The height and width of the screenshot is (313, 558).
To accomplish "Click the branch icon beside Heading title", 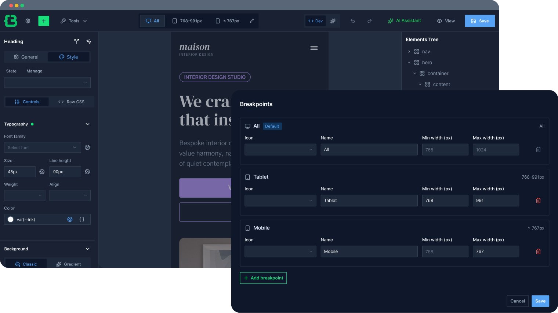I will pos(77,41).
